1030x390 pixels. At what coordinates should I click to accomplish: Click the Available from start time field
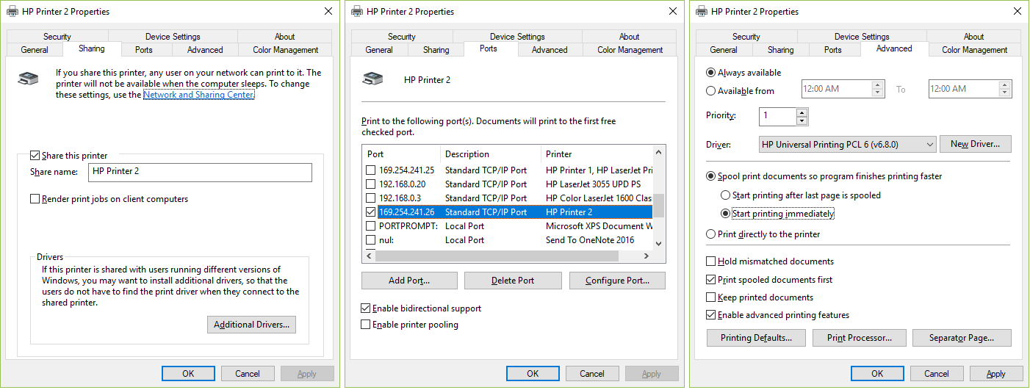tap(836, 89)
